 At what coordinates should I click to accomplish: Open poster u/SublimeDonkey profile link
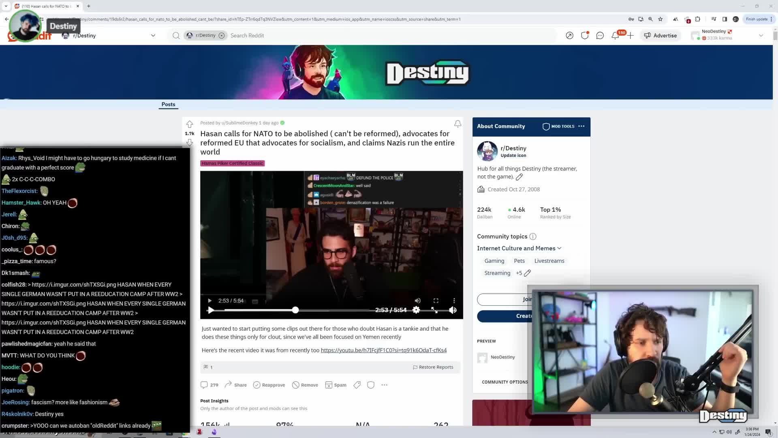tap(239, 123)
